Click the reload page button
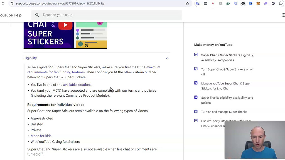 (3, 3)
